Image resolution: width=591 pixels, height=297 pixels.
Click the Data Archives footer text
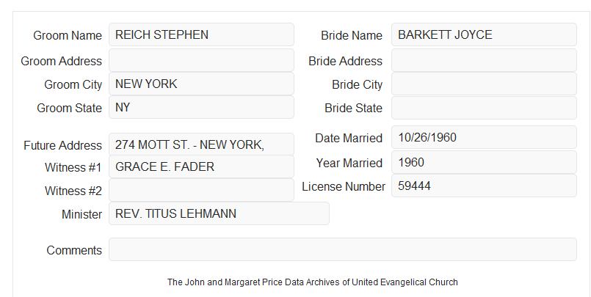[x=313, y=282]
